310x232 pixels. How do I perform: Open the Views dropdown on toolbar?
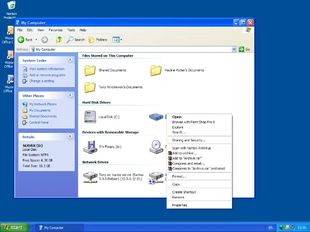click(117, 40)
